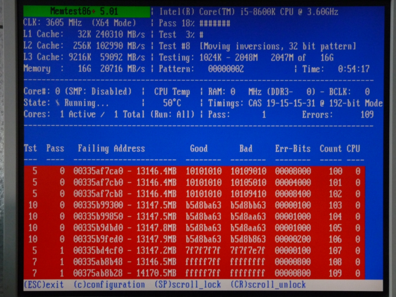Click the Count column header
This screenshot has width=396, height=297.
[331, 148]
